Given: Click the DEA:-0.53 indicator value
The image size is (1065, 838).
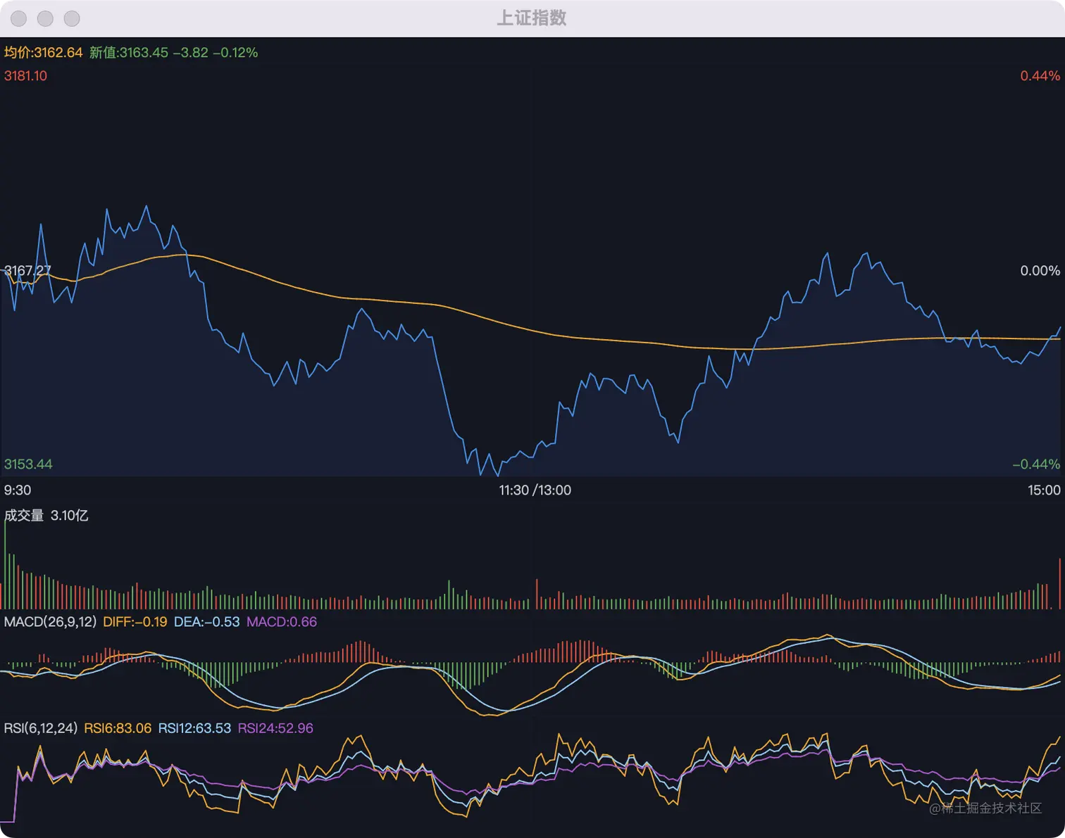Looking at the screenshot, I should (x=207, y=622).
